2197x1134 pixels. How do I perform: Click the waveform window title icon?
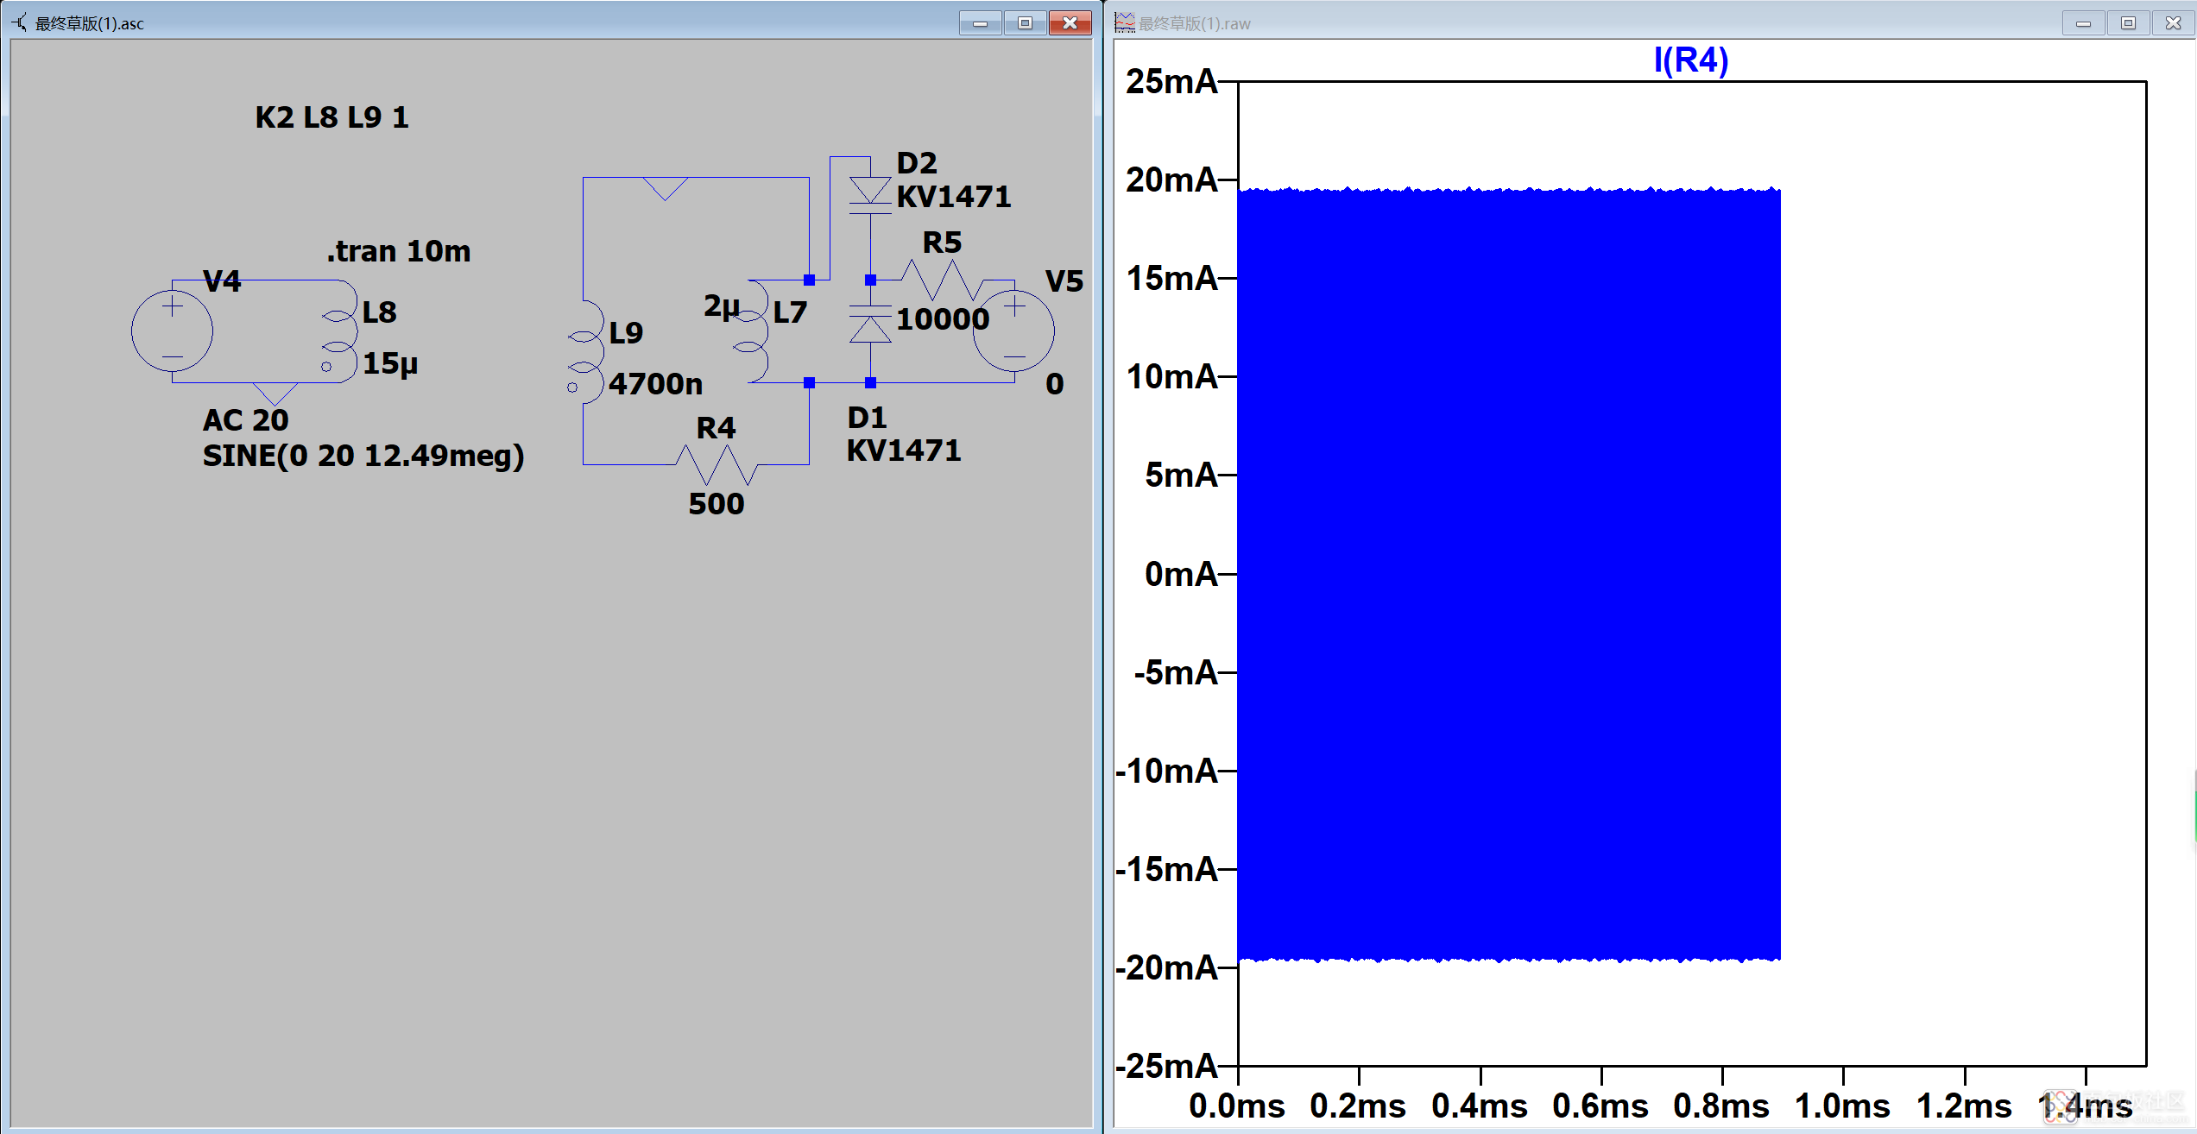coord(1125,23)
